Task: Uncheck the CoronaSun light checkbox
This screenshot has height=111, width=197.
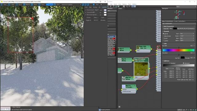Action: point(86,12)
